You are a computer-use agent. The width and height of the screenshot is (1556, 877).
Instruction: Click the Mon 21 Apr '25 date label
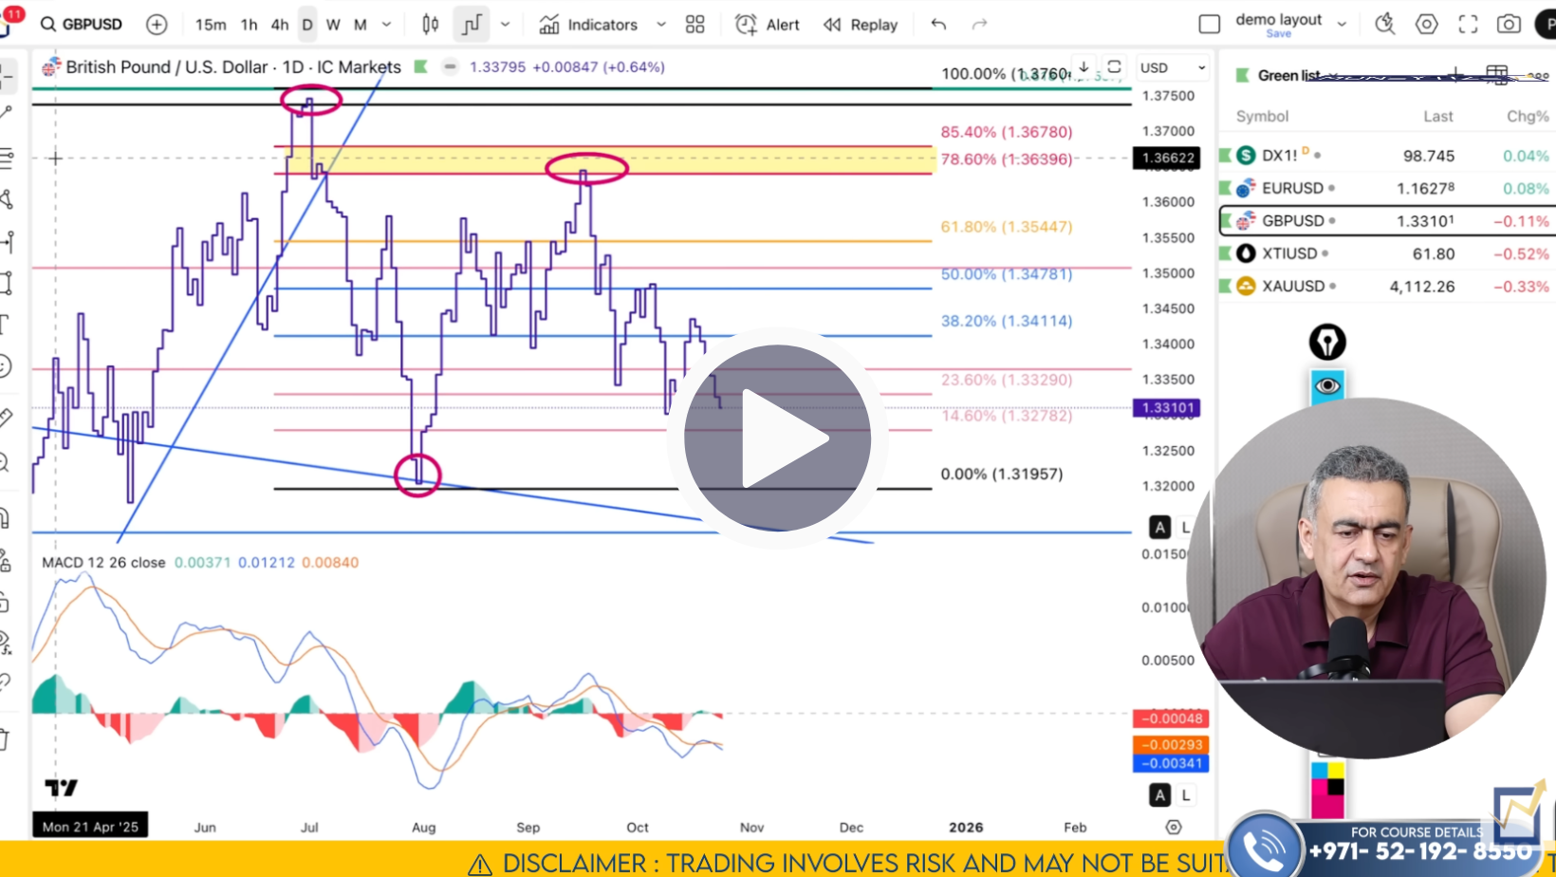[x=90, y=827]
